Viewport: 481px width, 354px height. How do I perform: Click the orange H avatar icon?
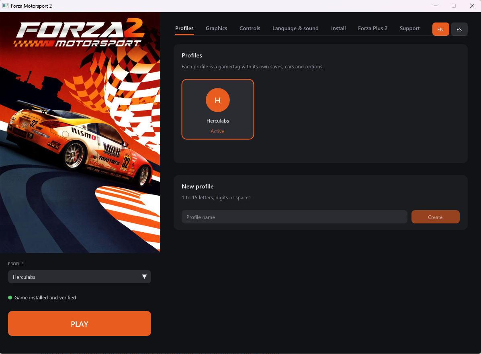coord(218,100)
